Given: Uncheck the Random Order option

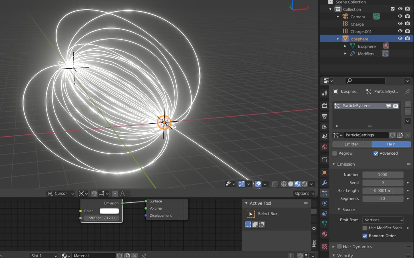Looking at the screenshot, I should pyautogui.click(x=365, y=236).
